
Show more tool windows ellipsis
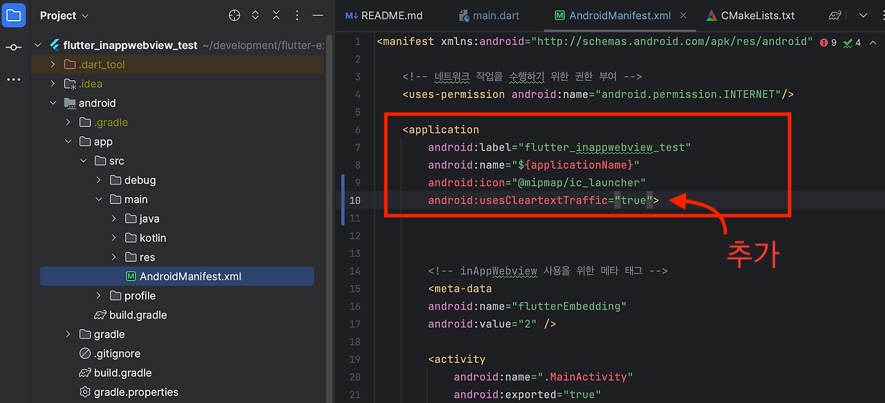coord(14,79)
